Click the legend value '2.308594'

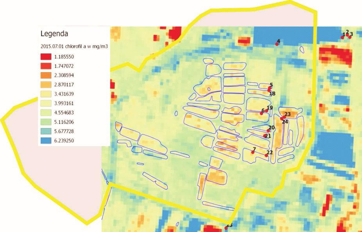(64, 76)
